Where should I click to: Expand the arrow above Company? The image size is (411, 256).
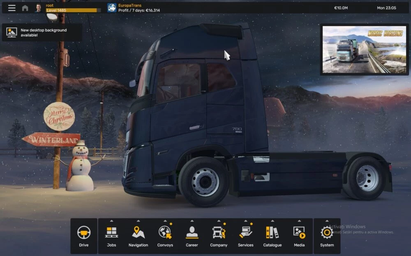[x=219, y=221]
